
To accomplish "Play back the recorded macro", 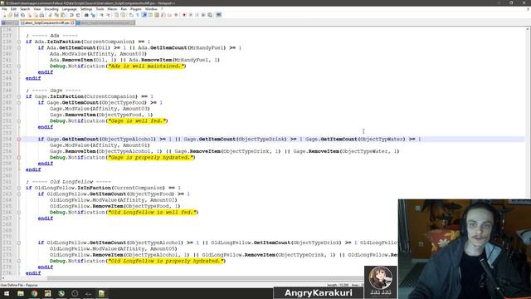I will pos(197,15).
